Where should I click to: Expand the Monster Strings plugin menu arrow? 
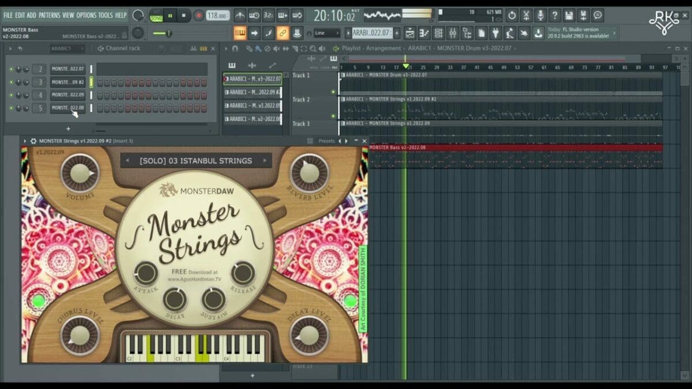25,141
